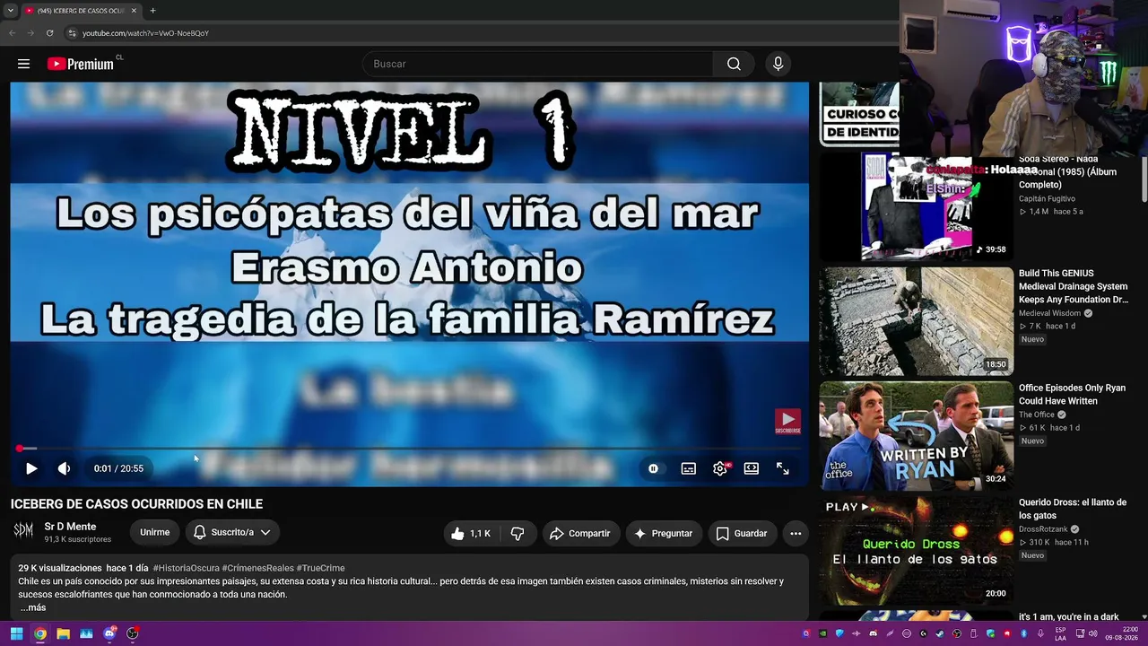Open the taskbar clock and calendar
Screen dimensions: 1148x646
(x=1121, y=633)
